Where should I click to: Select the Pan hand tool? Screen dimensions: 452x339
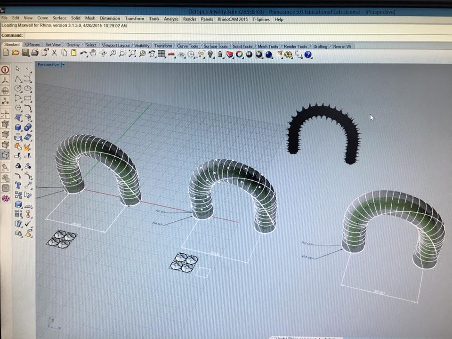pos(93,53)
